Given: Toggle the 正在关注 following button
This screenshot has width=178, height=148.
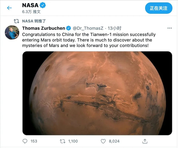Looking at the screenshot, I should tap(158, 8).
